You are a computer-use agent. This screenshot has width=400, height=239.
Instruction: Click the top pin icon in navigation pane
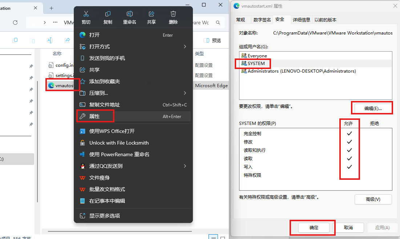pyautogui.click(x=31, y=66)
